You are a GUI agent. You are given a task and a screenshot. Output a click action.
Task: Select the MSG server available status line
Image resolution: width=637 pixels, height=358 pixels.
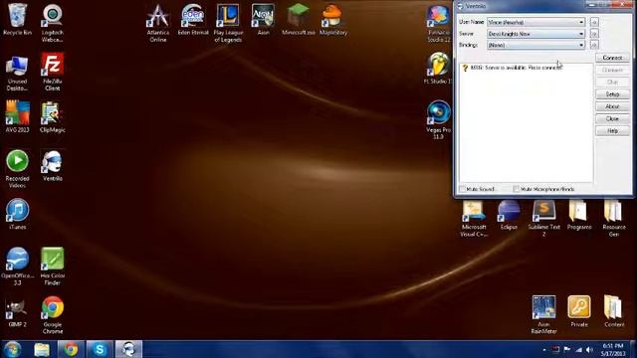[x=513, y=68]
